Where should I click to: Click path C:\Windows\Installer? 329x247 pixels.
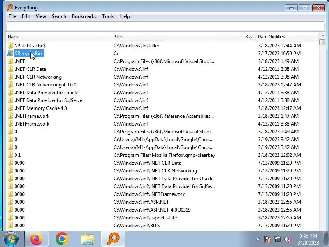click(137, 46)
